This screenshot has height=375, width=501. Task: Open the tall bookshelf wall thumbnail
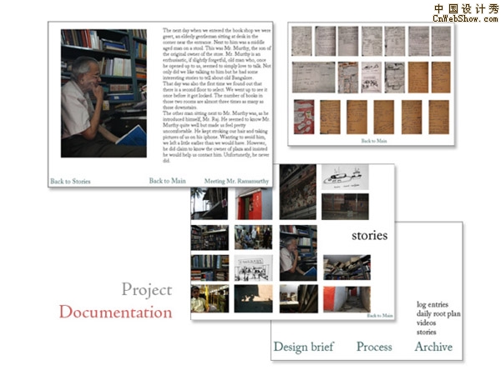click(298, 192)
